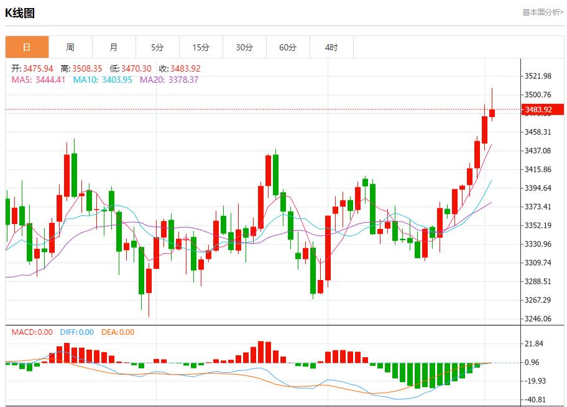
Task: Select the 15分 chart tab
Action: [x=201, y=47]
